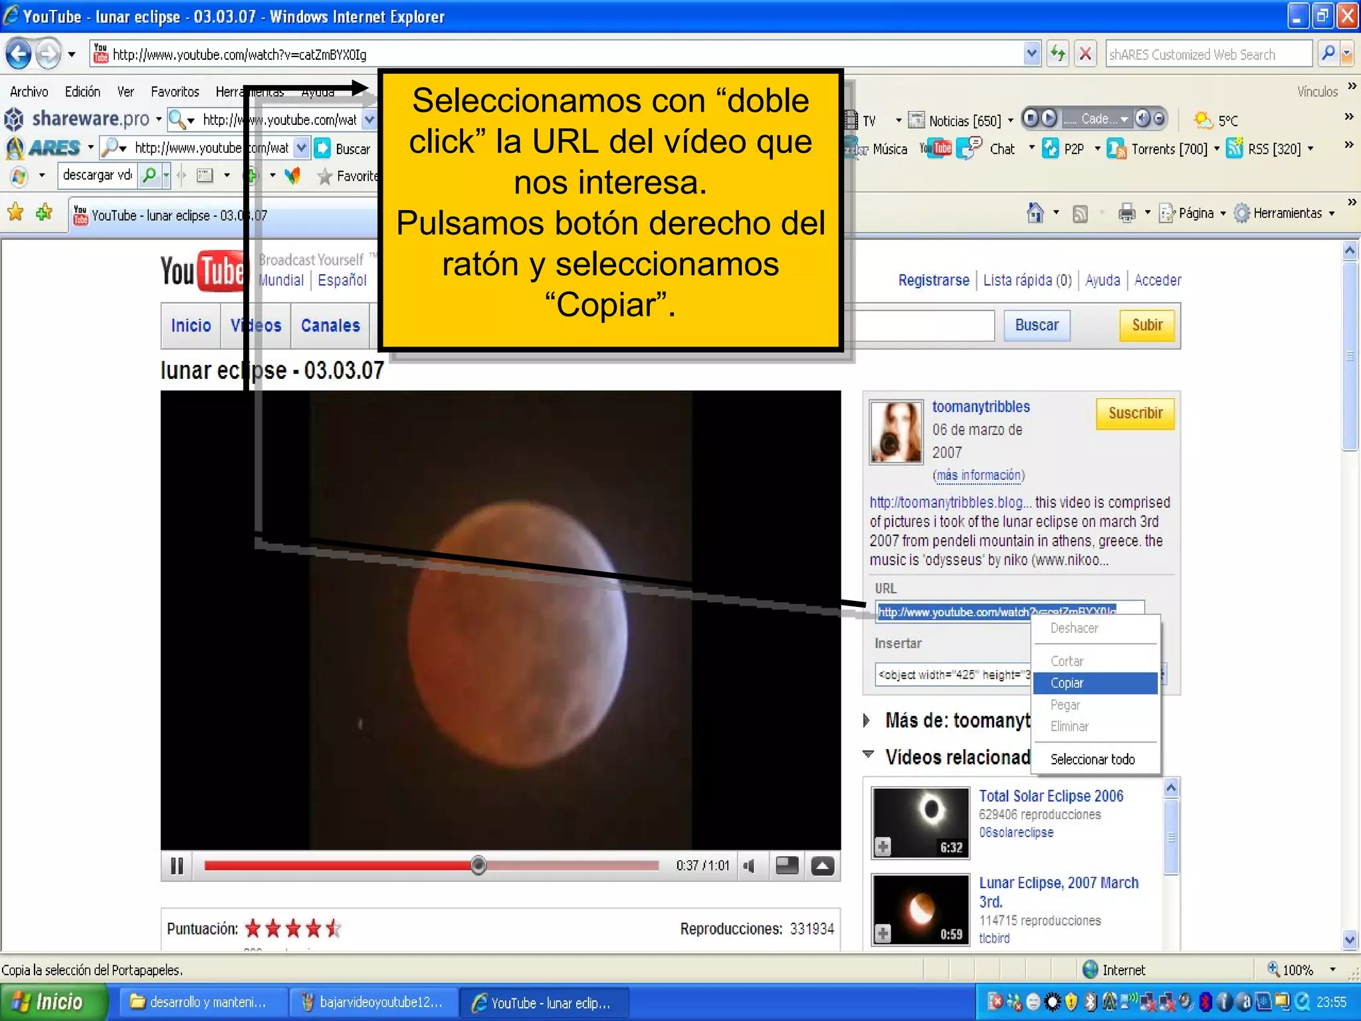The image size is (1361, 1021).
Task: Click the player menu up-arrow button
Action: click(823, 865)
